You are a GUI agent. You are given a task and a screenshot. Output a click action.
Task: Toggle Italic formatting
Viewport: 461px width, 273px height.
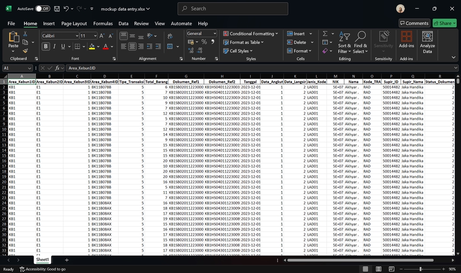[x=54, y=46]
